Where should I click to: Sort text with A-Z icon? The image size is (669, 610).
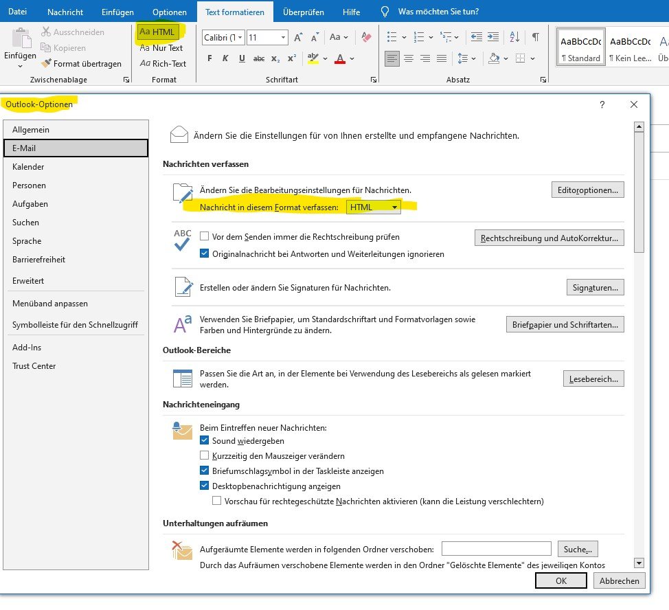coord(515,37)
